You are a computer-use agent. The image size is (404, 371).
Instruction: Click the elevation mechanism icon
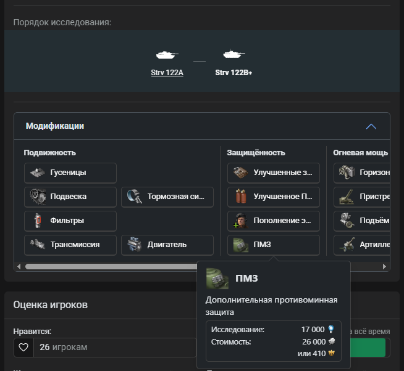[x=347, y=221]
